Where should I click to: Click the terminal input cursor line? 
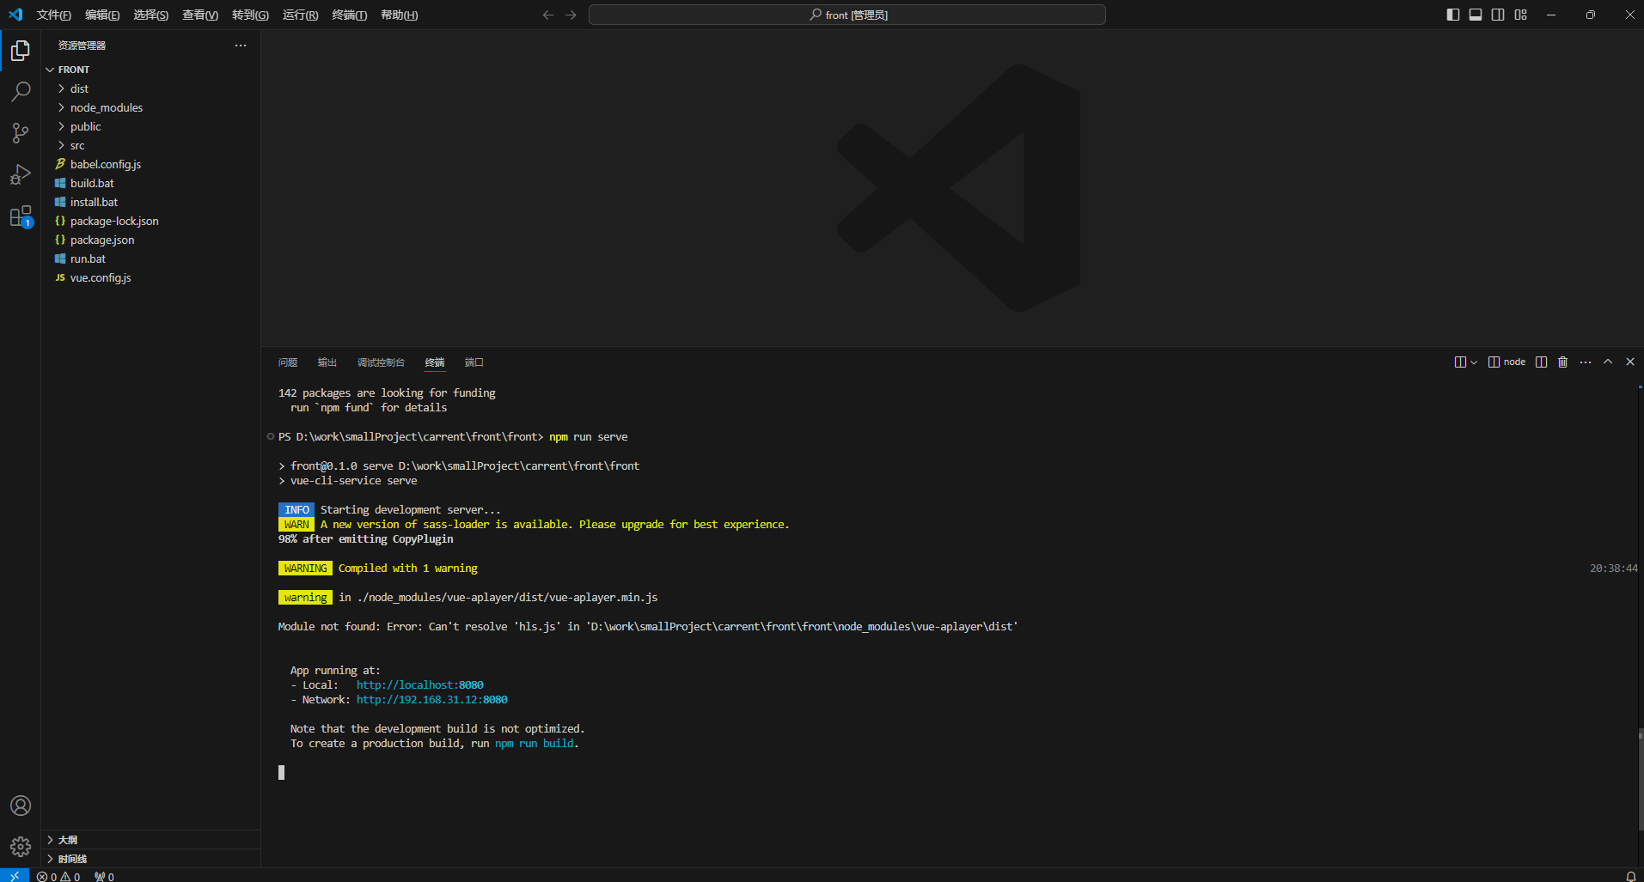281,772
